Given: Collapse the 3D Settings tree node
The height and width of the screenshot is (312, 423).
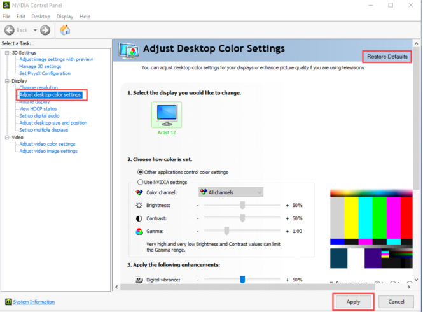Looking at the screenshot, I should (7, 53).
